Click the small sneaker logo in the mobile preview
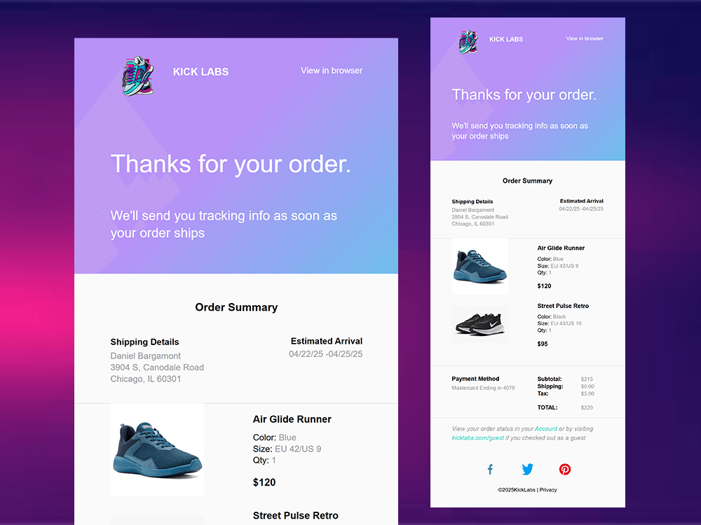 pos(468,41)
